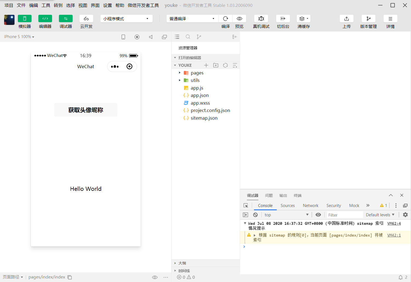This screenshot has height=282, width=411.
Task: Open the 文件 menu
Action: click(21, 5)
